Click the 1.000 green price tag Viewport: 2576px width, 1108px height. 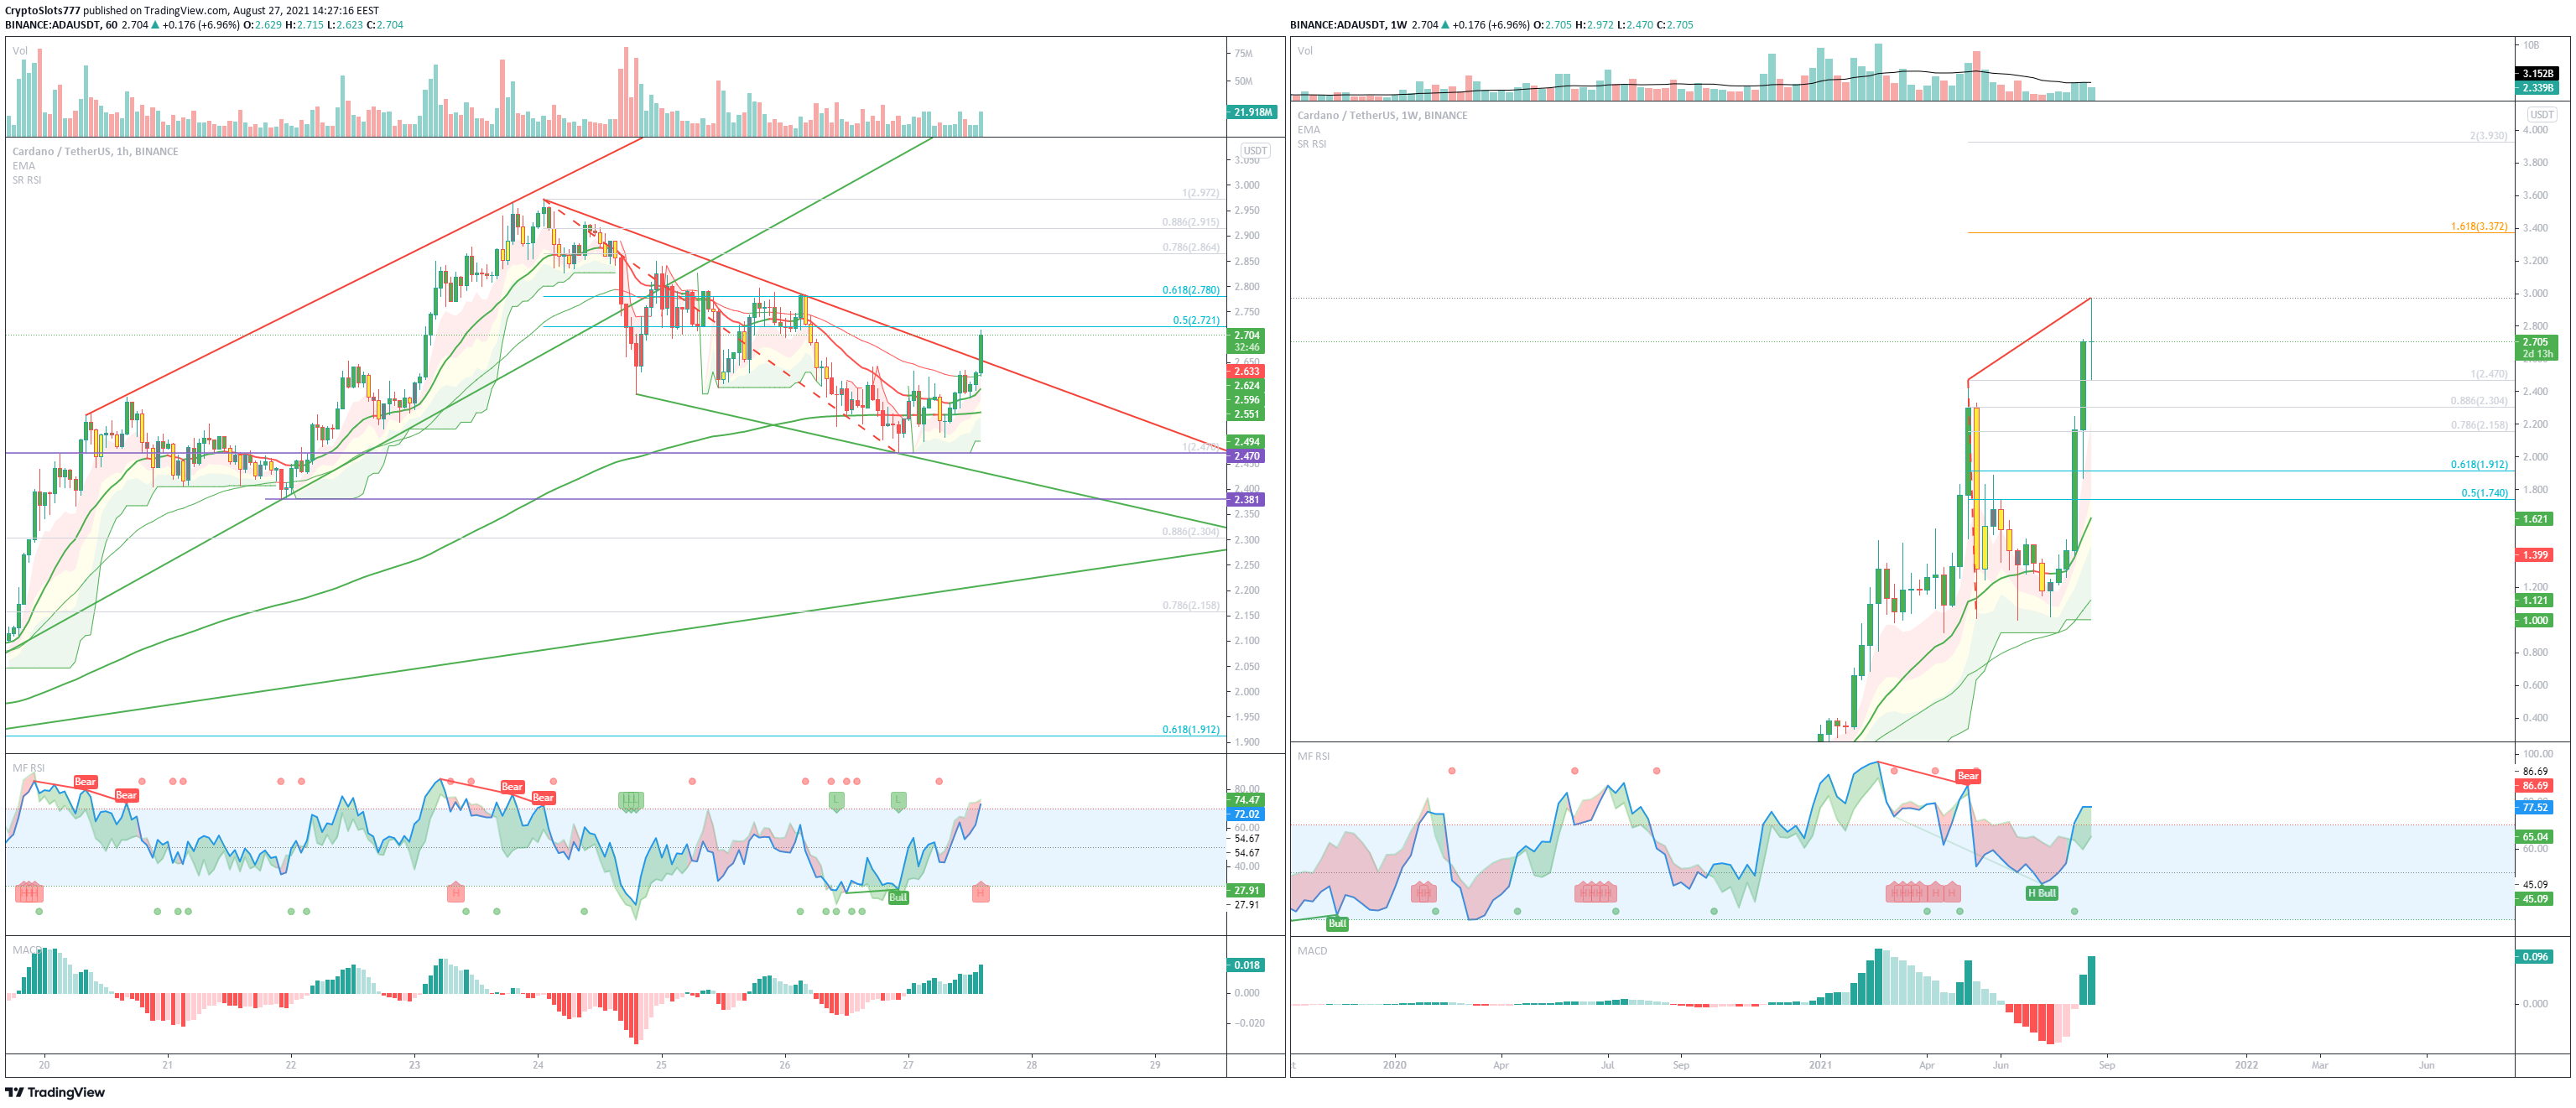tap(2535, 620)
